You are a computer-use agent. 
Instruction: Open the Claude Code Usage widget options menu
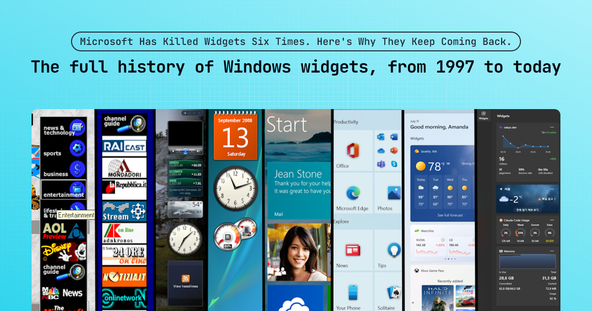(552, 220)
